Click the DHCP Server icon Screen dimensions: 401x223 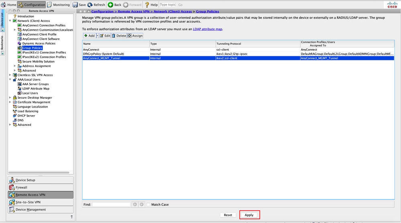coord(15,115)
